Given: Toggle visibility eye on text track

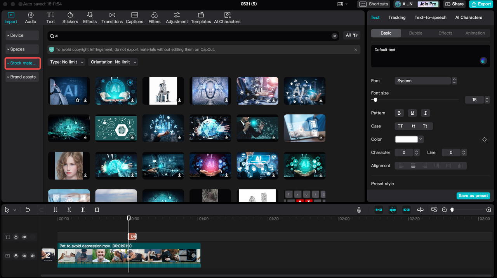Looking at the screenshot, I should [x=24, y=237].
